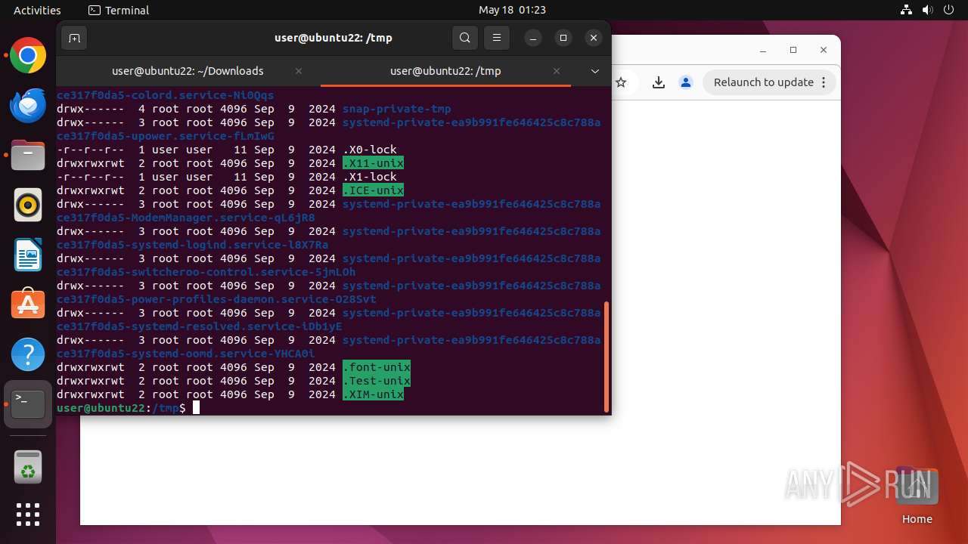Open the Trash from the dock

point(28,466)
